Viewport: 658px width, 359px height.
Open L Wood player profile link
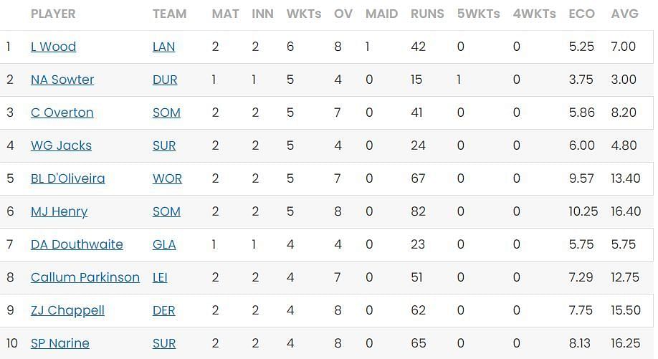53,47
